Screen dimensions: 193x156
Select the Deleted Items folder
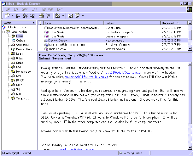point(24,49)
